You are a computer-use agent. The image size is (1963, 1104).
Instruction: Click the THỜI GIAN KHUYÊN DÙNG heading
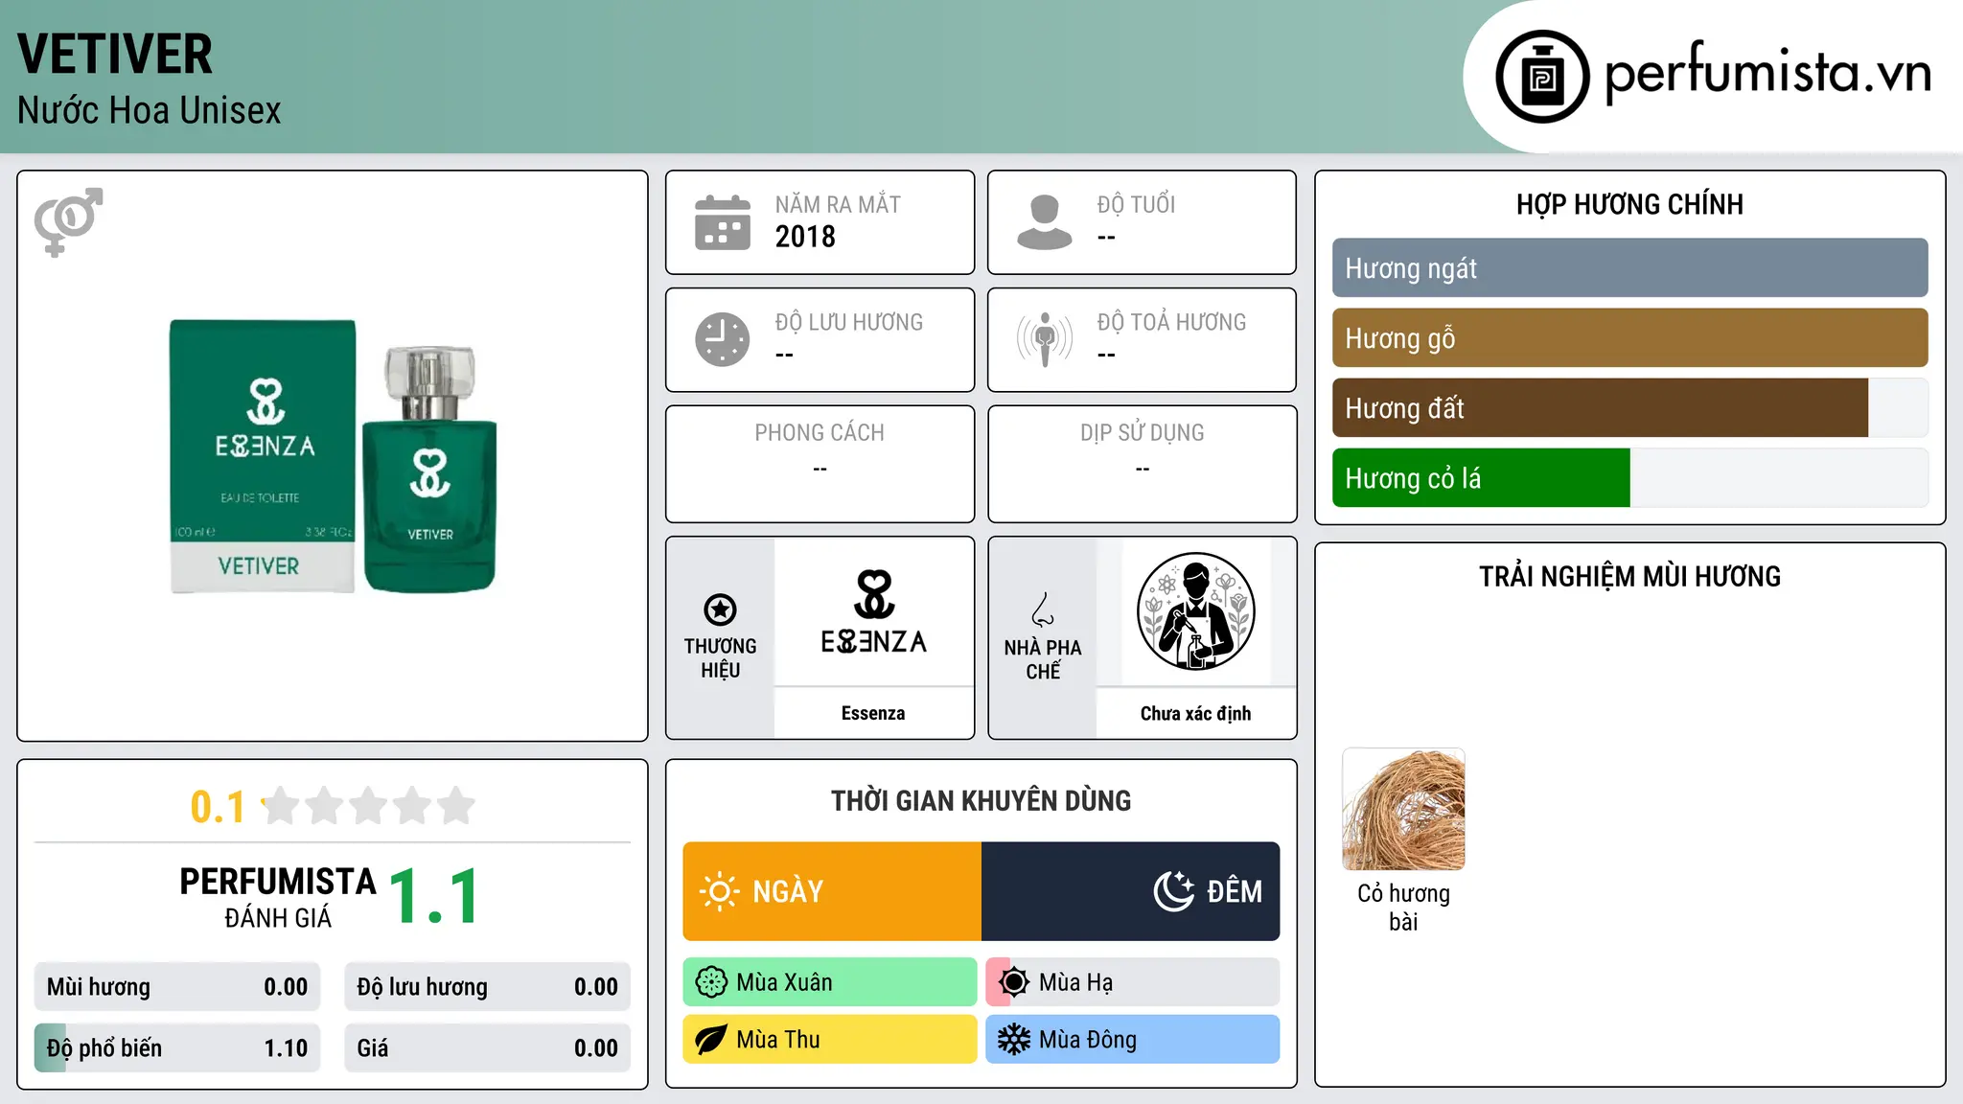pos(981,800)
